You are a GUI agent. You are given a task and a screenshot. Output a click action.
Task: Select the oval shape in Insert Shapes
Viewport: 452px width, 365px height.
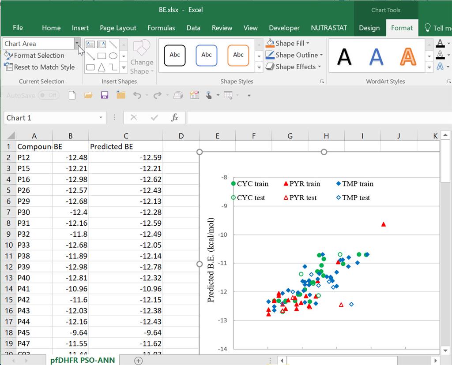pyautogui.click(x=113, y=56)
